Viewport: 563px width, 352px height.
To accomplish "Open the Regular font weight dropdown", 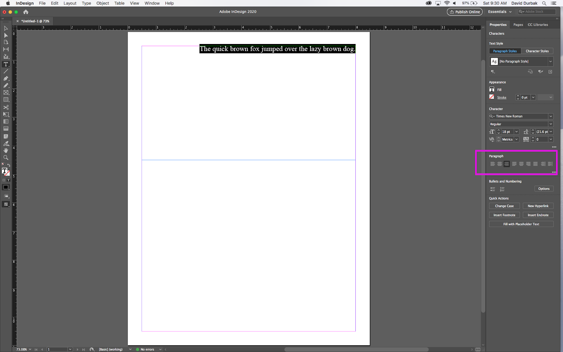I will pyautogui.click(x=551, y=124).
